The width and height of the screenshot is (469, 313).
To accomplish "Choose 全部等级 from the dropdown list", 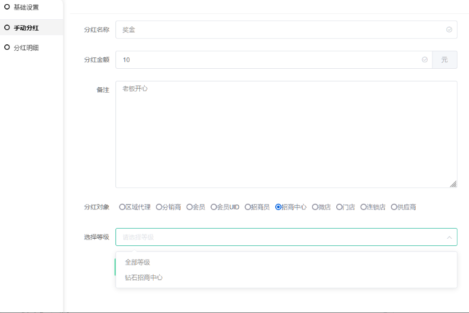I will pos(137,262).
